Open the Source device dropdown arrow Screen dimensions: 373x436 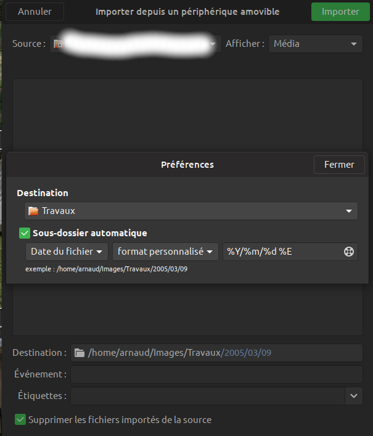(x=213, y=44)
